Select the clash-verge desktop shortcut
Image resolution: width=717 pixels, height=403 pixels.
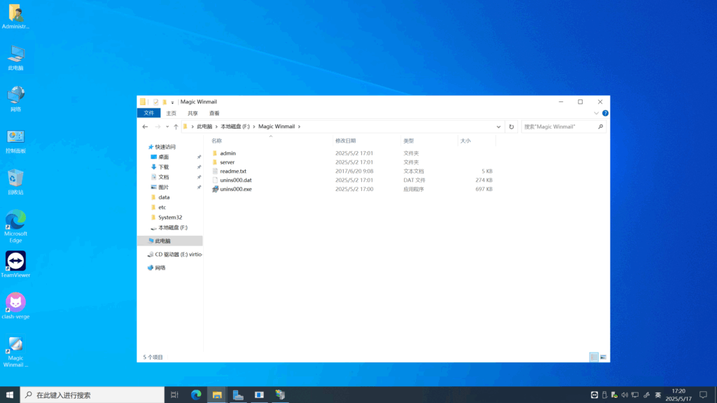15,306
